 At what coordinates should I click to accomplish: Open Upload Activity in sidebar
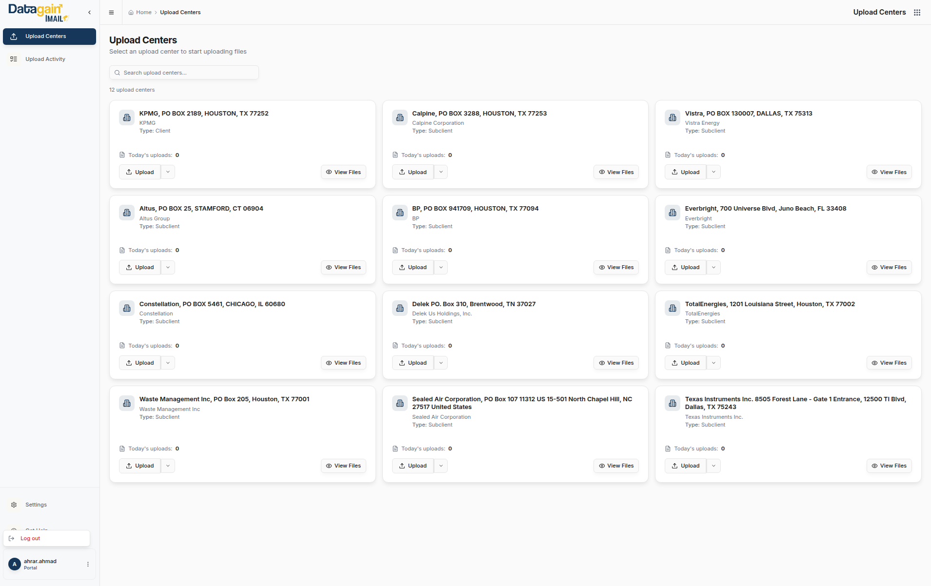click(x=45, y=59)
